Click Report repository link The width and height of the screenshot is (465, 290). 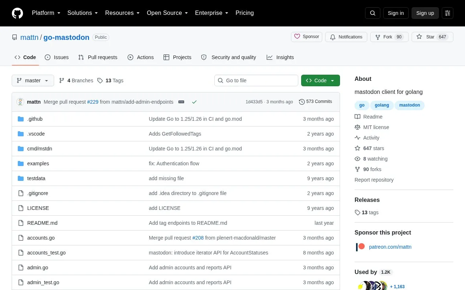pyautogui.click(x=374, y=180)
